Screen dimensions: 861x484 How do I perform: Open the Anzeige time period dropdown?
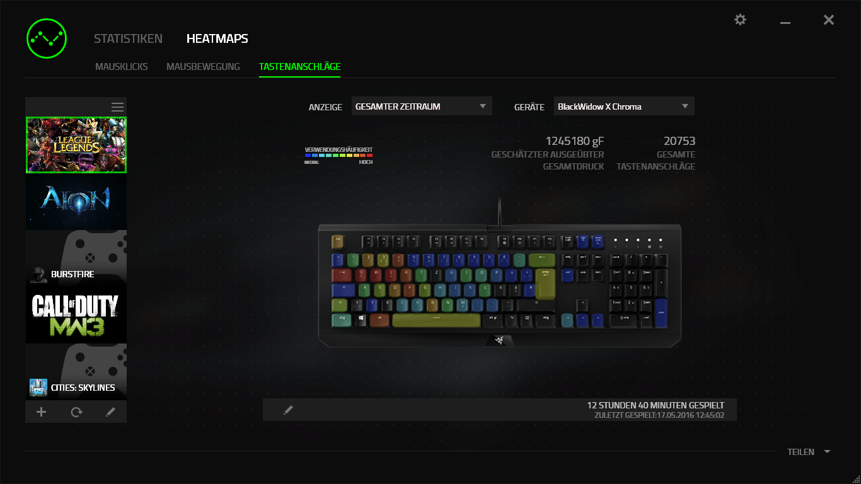[x=421, y=107]
